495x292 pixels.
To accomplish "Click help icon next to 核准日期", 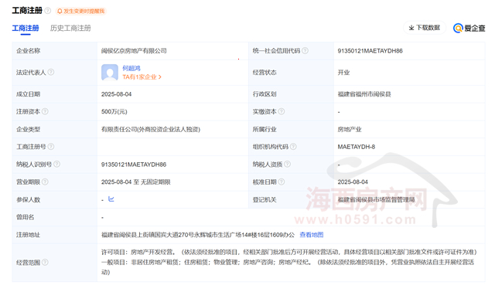I will point(282,182).
